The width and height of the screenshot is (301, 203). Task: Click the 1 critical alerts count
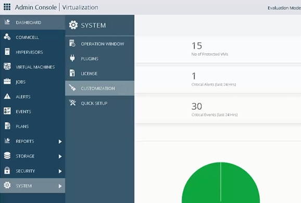(x=194, y=76)
